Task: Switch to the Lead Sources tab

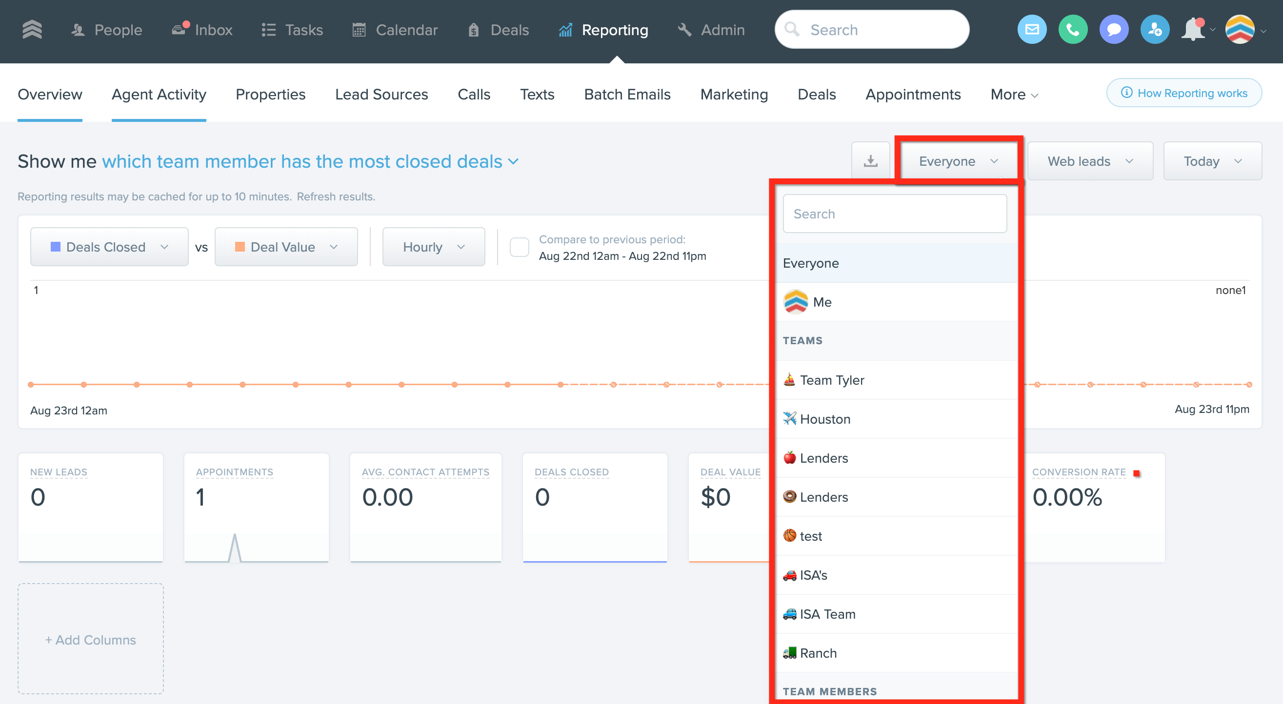Action: [381, 94]
